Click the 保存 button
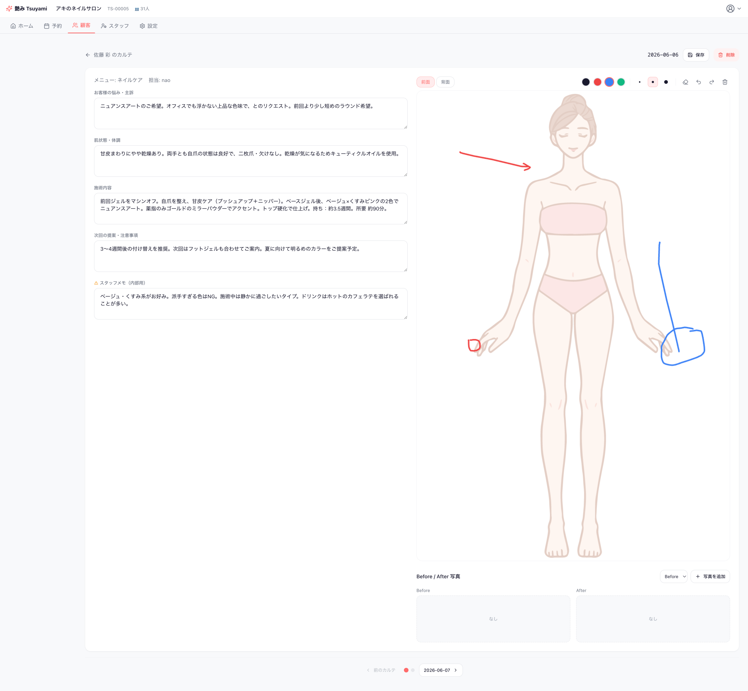Screen dimensions: 748x691 coord(696,55)
